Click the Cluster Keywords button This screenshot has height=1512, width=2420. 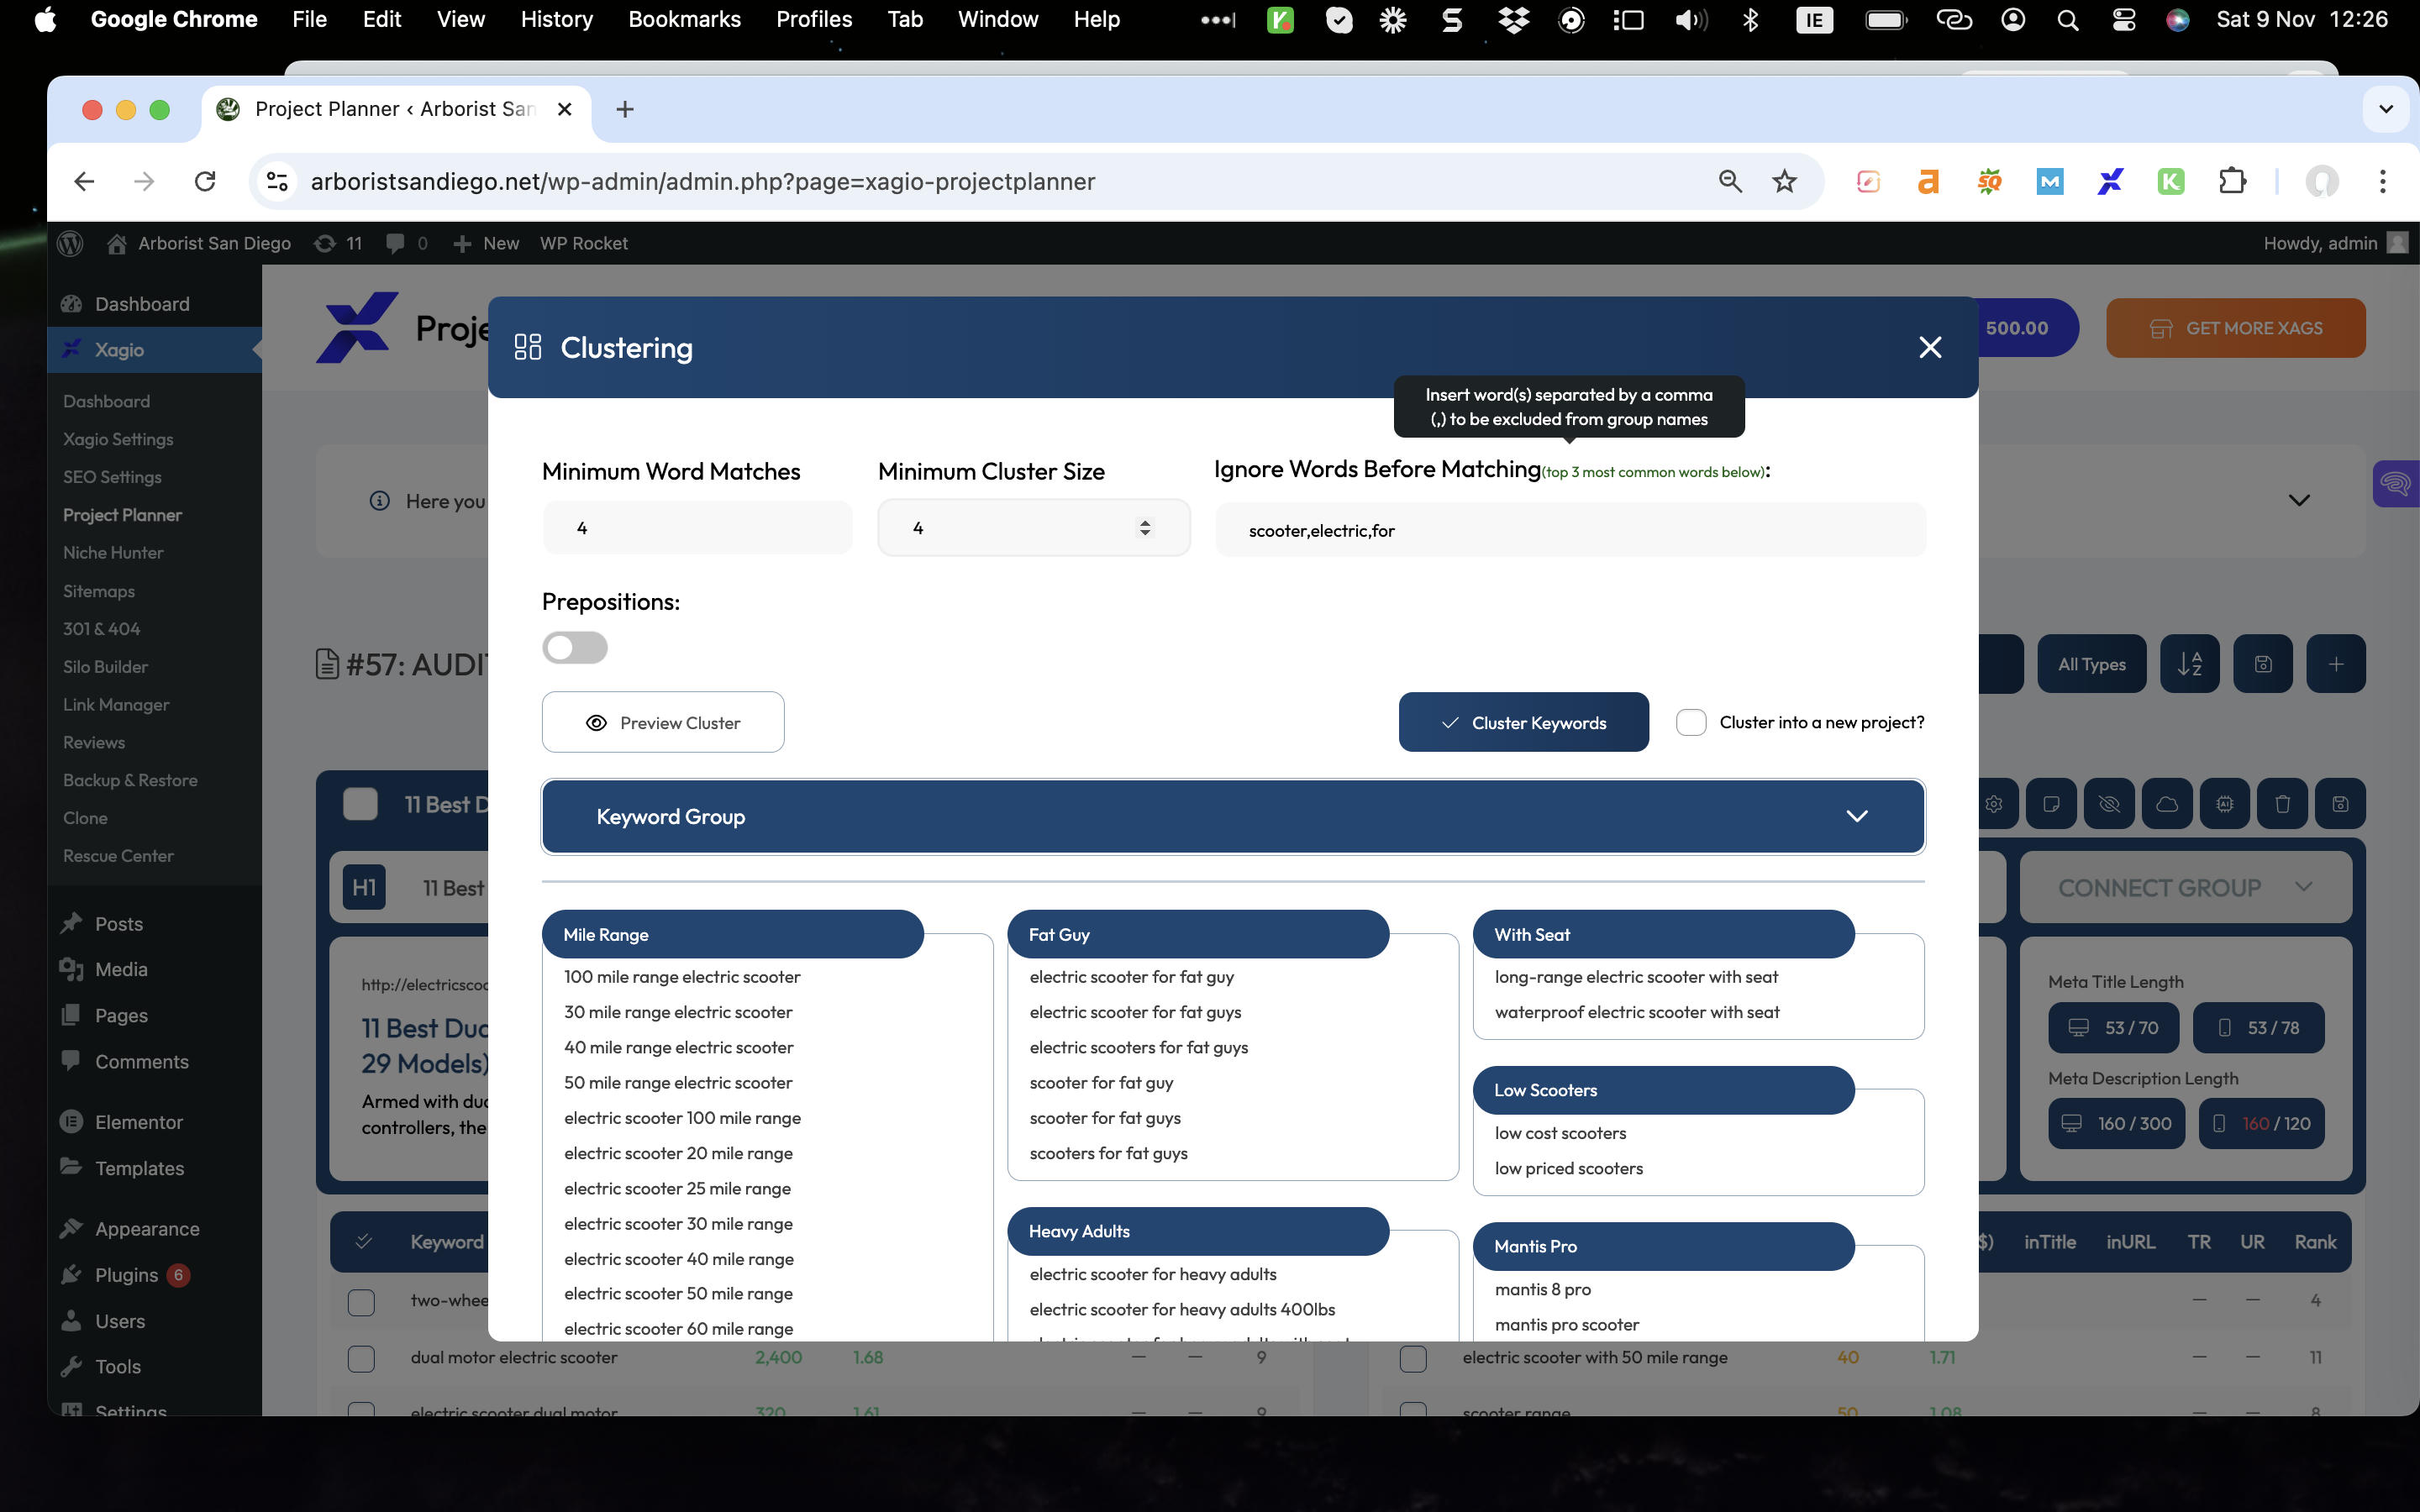pyautogui.click(x=1523, y=722)
